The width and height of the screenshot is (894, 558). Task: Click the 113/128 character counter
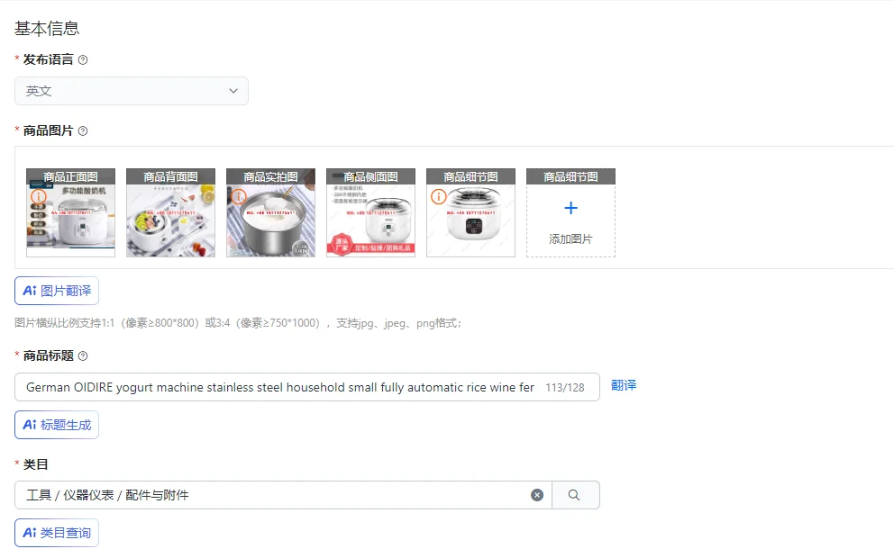(565, 388)
